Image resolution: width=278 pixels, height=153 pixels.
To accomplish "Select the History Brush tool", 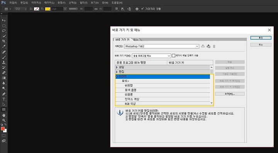I will pos(4,67).
